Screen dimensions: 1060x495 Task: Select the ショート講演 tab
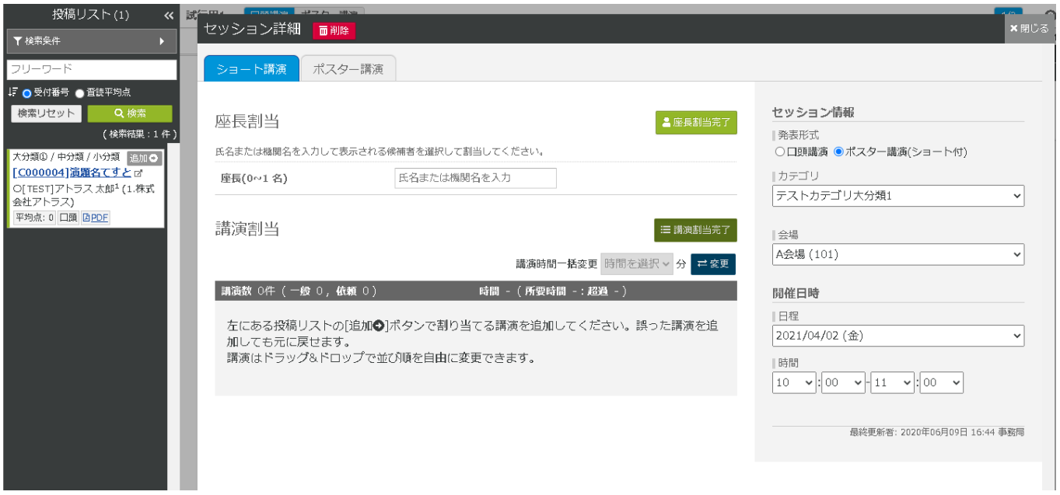click(251, 68)
